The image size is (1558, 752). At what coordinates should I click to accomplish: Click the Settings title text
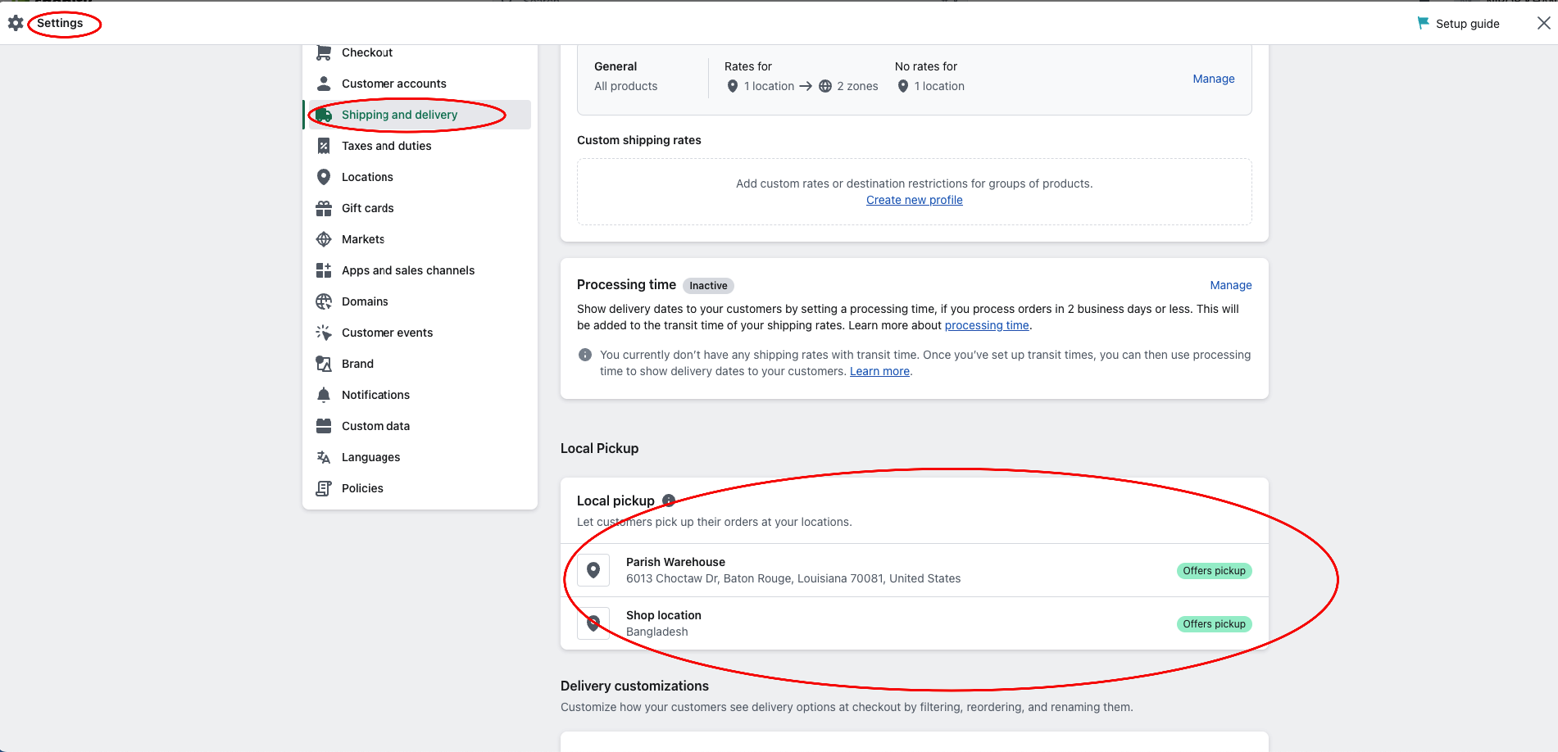pos(60,23)
